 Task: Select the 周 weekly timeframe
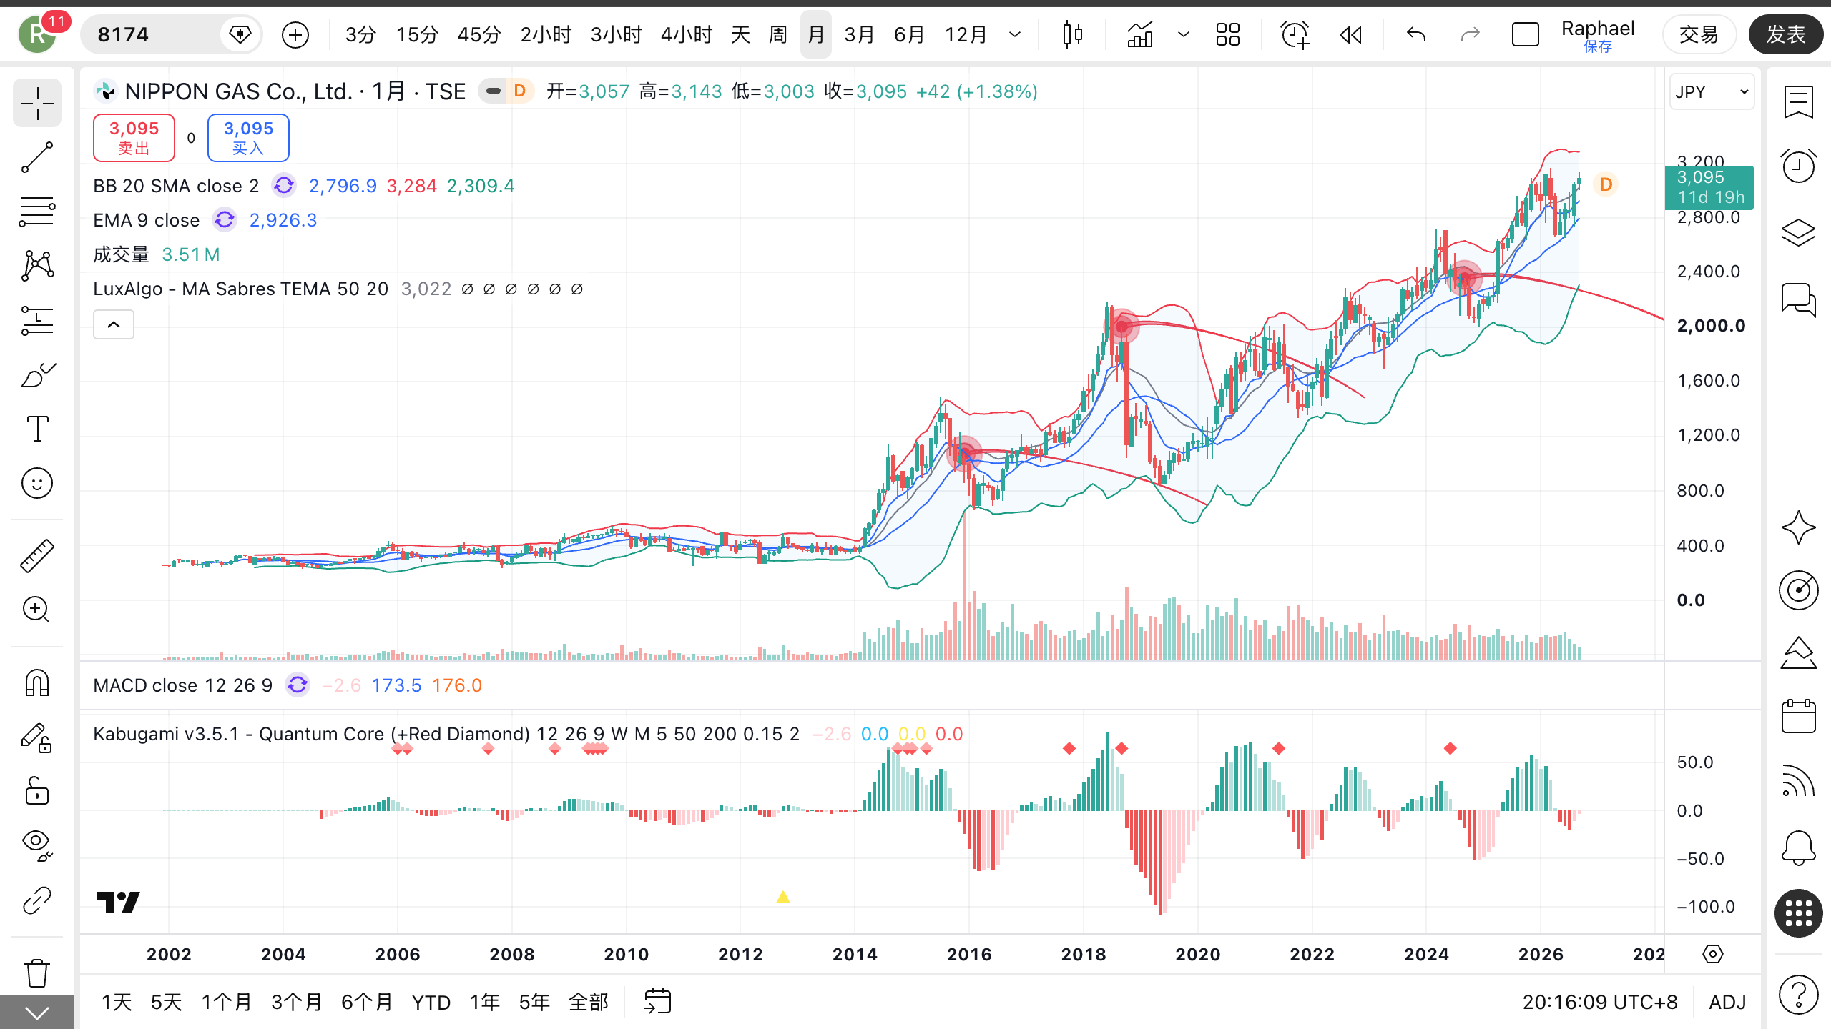tap(777, 34)
